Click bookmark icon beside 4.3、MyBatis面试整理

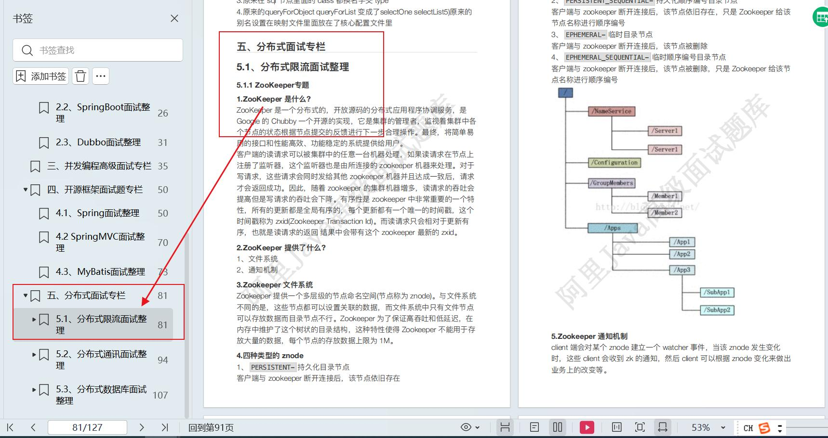44,272
